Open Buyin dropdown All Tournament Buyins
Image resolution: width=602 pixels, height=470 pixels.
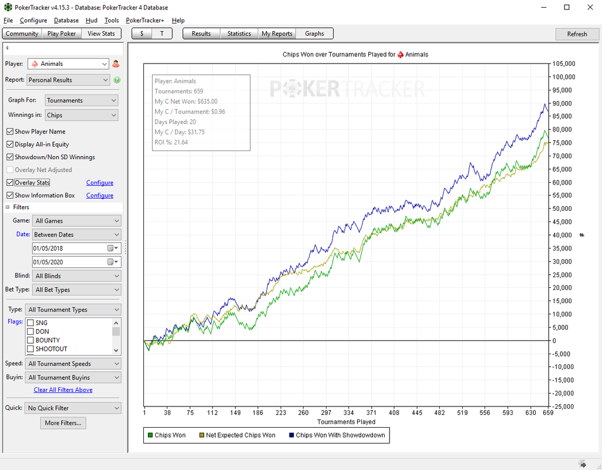pyautogui.click(x=73, y=377)
